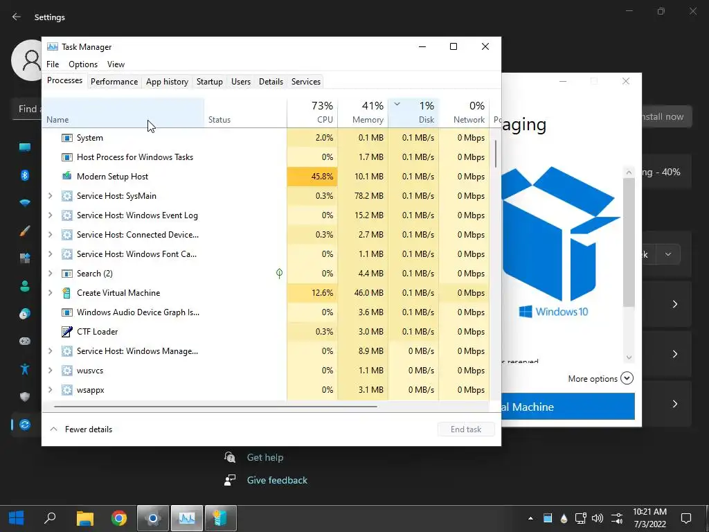This screenshot has height=532, width=709.
Task: Sort processes by the Memory column
Action: (363, 113)
